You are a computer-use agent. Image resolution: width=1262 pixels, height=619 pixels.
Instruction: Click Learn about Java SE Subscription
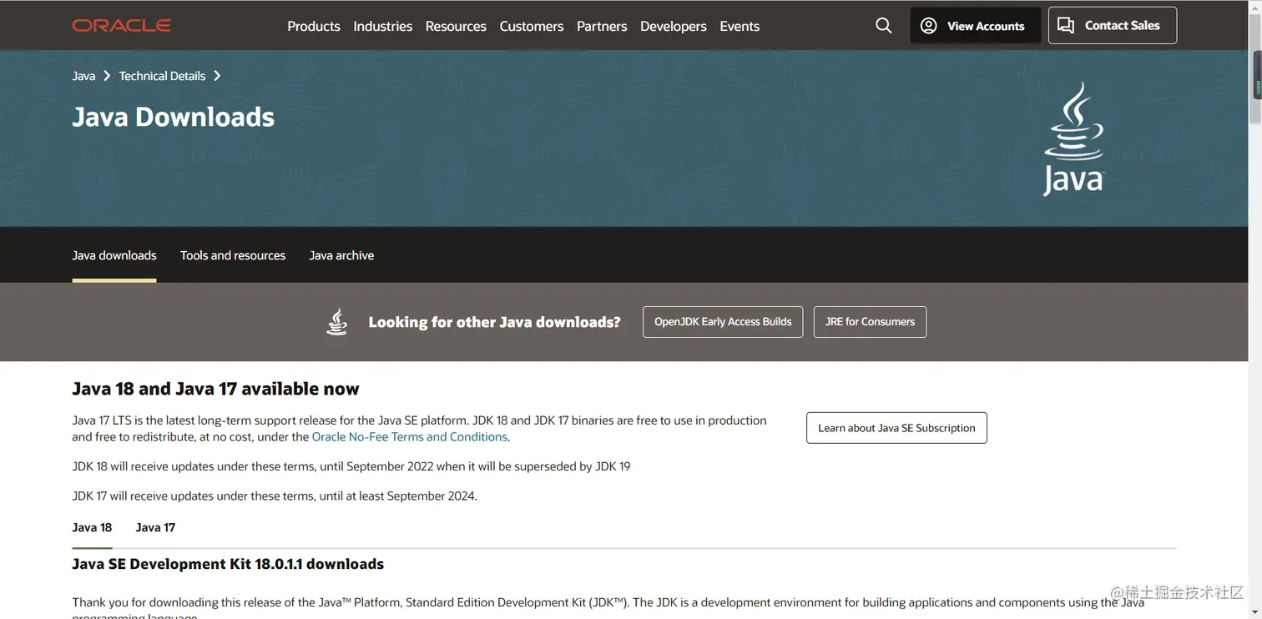pos(896,428)
